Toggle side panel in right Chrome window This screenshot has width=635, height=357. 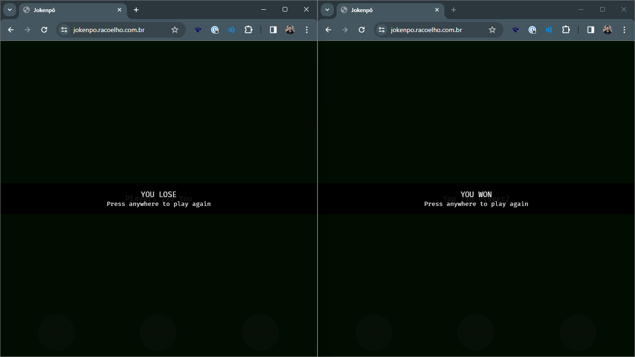591,30
